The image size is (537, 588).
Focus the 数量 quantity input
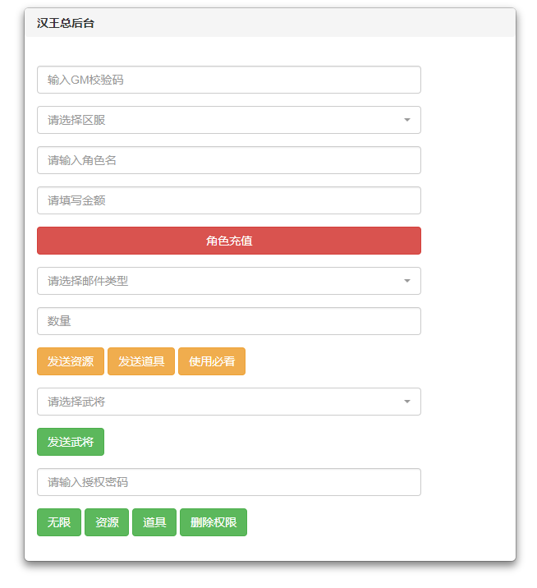(228, 321)
